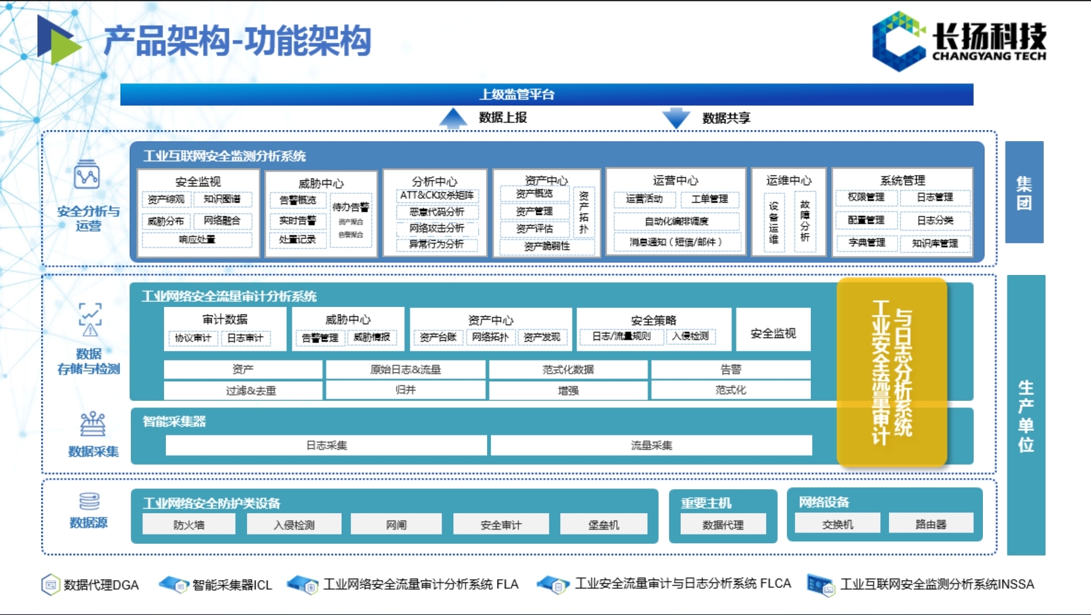The image size is (1091, 615).
Task: Click the 安全监视 box in audit system
Action: tap(773, 333)
